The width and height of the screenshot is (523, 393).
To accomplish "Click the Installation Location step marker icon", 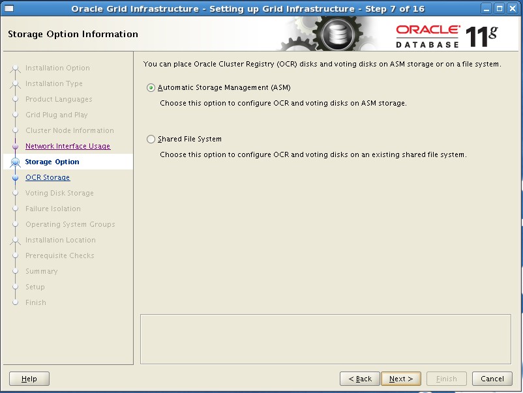I will [16, 240].
